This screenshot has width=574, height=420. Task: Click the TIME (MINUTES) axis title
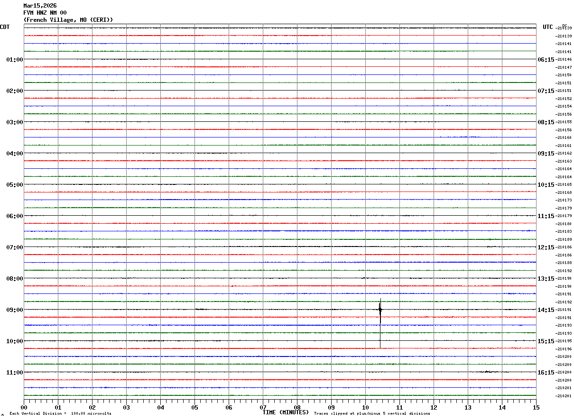pos(286,412)
